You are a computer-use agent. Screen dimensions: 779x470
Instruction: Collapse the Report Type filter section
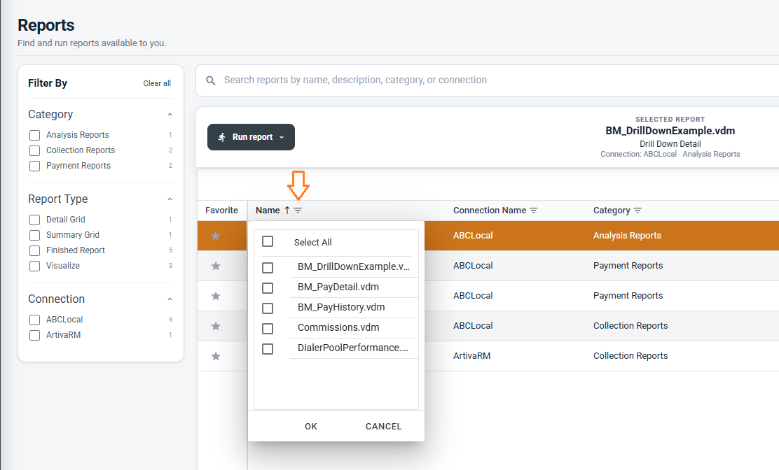coord(170,199)
